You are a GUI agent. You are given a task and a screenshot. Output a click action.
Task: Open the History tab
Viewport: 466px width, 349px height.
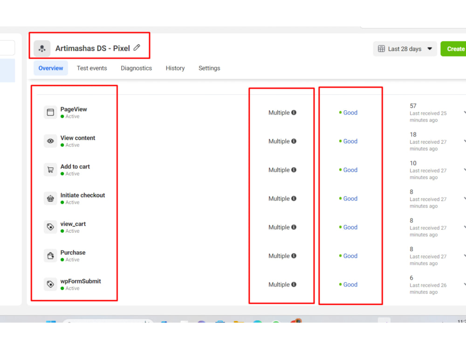point(175,68)
